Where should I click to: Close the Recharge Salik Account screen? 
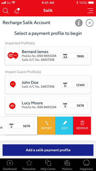[x=90, y=23]
